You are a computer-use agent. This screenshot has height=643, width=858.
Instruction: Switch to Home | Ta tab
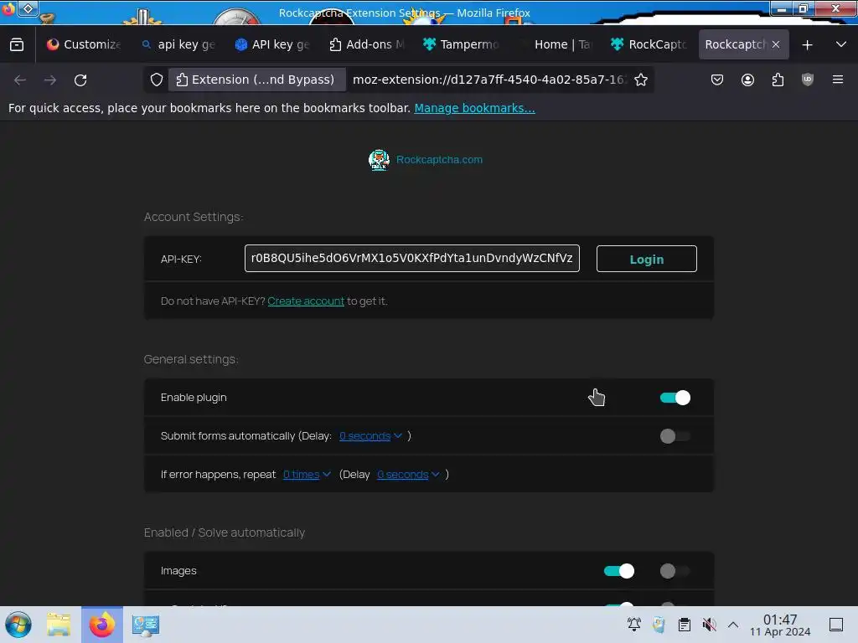pos(555,44)
